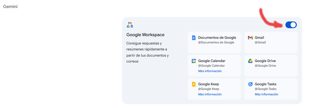The width and height of the screenshot is (309, 108).
Task: Click the Google Drive triangle icon
Action: [x=250, y=61]
